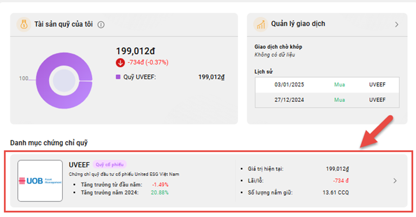This screenshot has width=416, height=217.
Task: Expand Quản lý giao dịch with the chevron
Action: pos(396,25)
